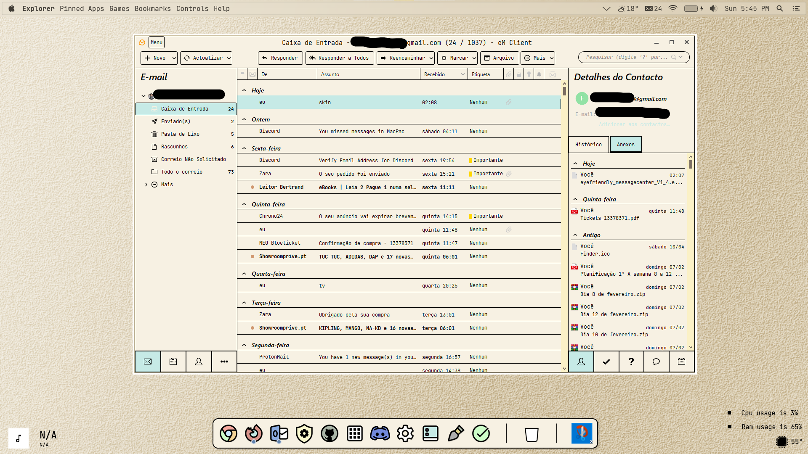The height and width of the screenshot is (454, 808).
Task: Toggle unread dot on Showroomprive KIPLING email
Action: 252,328
